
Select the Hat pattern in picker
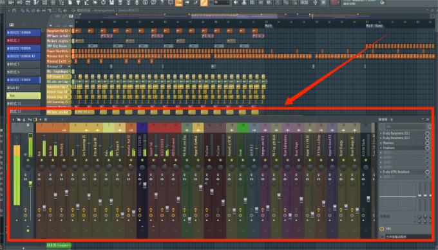[x=23, y=95]
